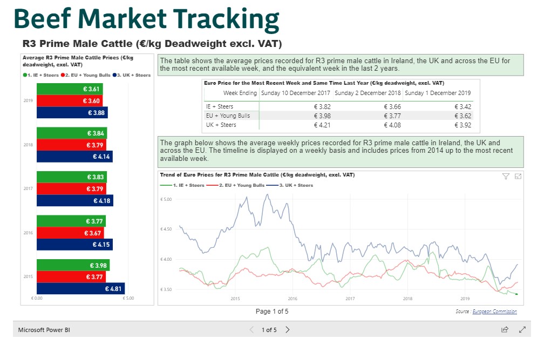Click red EU + Young Bulls legend dot in bar chart

[x=63, y=75]
